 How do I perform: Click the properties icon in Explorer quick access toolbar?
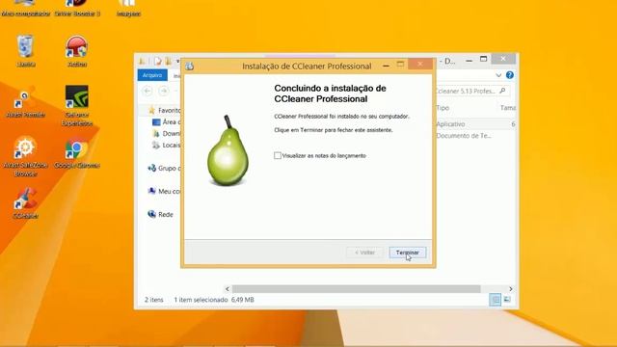[158, 61]
